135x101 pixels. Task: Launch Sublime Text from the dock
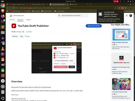[x=3, y=27]
